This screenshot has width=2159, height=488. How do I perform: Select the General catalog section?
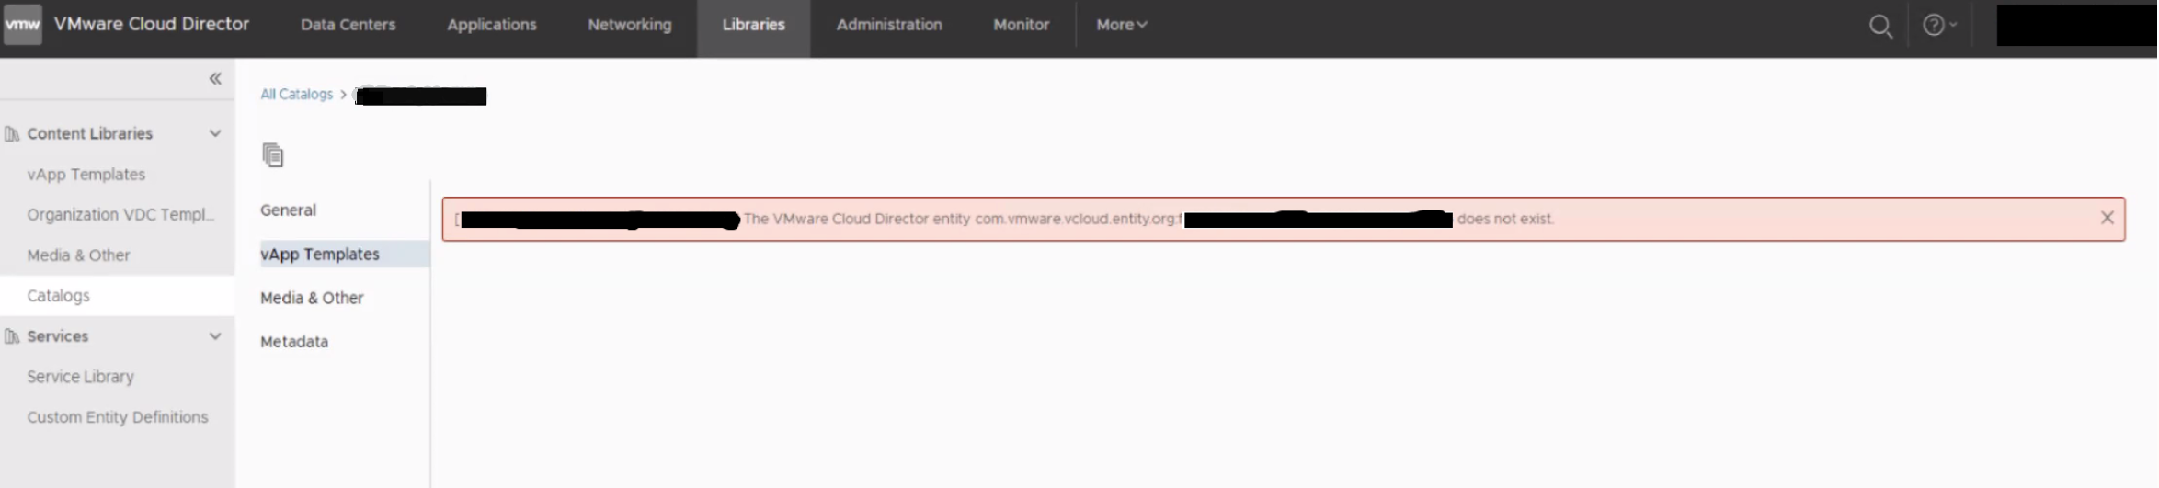(288, 210)
